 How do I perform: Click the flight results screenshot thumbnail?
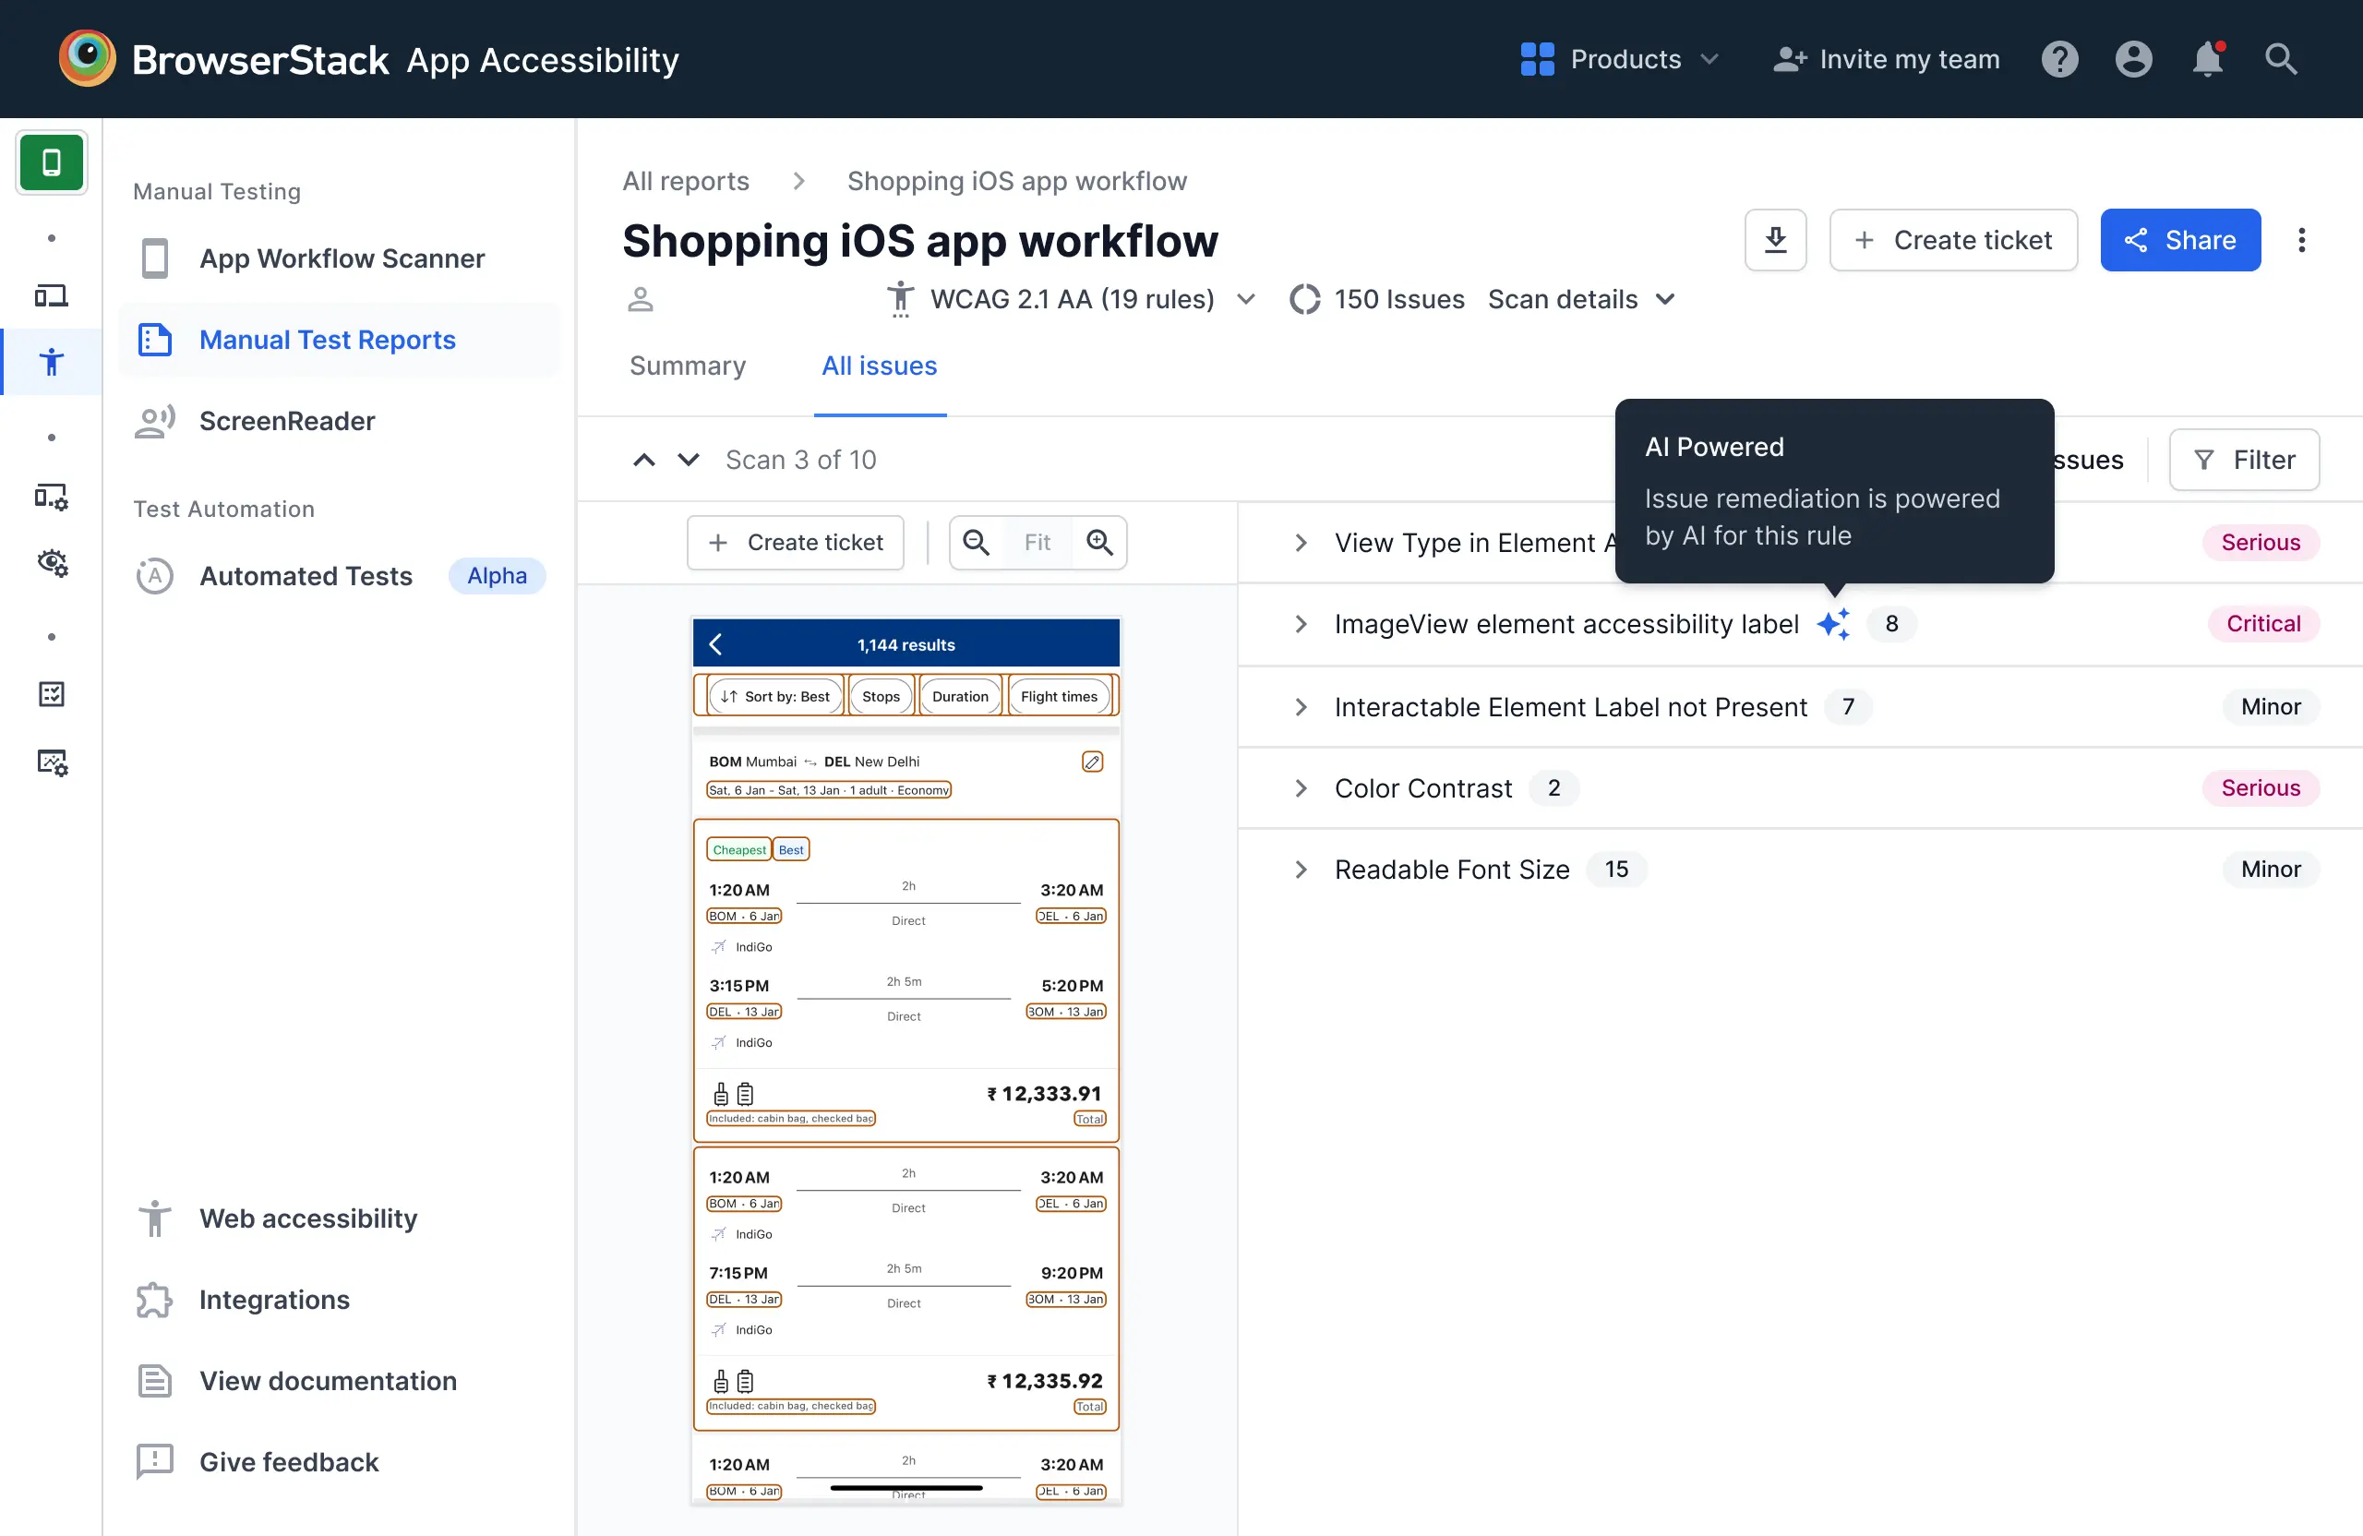(x=906, y=1060)
